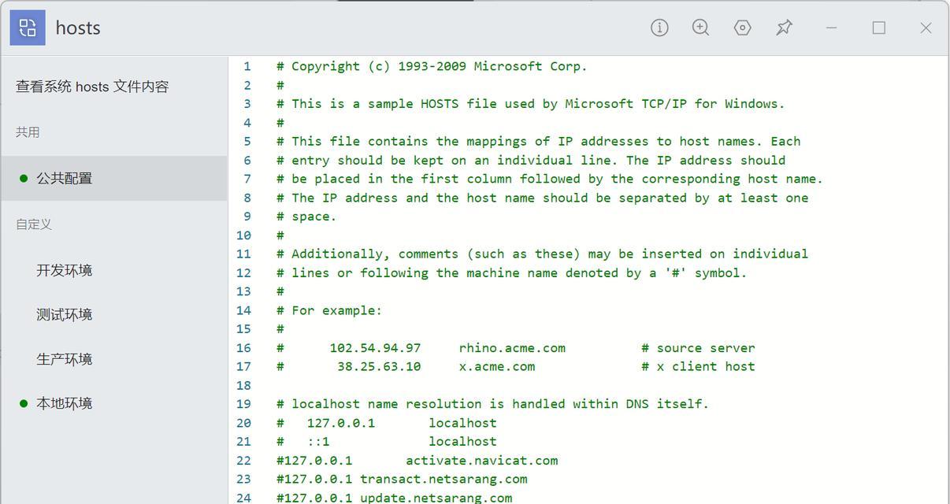Open the hexagon settings icon
Screen dimensions: 950x504
742,28
